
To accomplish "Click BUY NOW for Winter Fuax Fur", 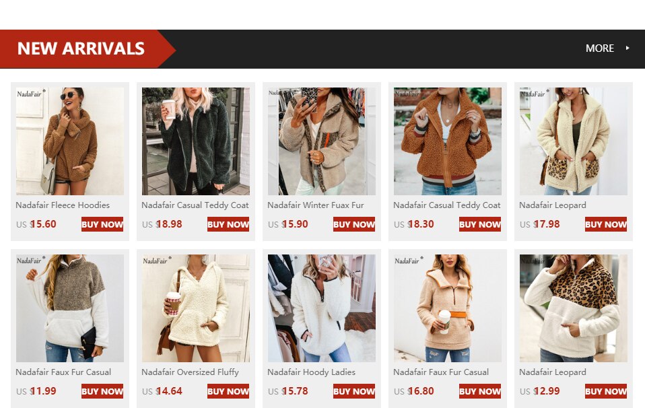I will 353,224.
